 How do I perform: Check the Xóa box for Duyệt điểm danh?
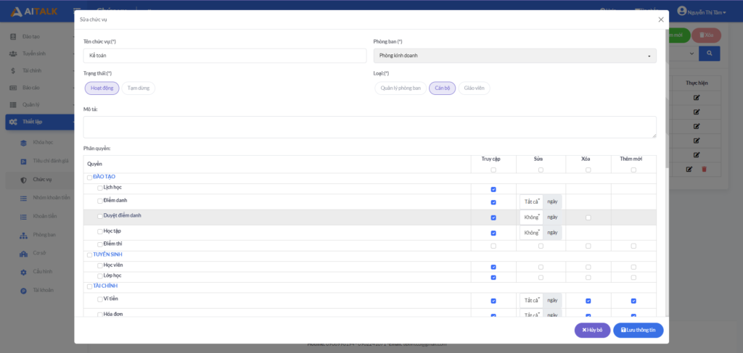click(588, 217)
